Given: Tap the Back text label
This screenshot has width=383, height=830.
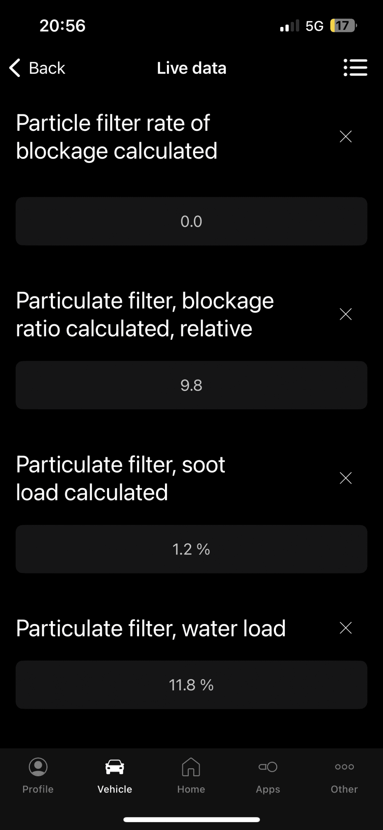Looking at the screenshot, I should (x=47, y=68).
